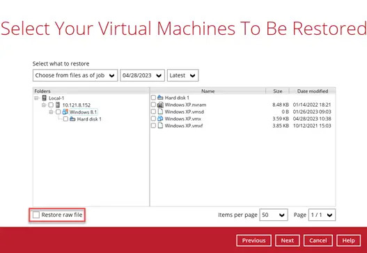Click the Windows XP.vmx file icon

coord(160,118)
